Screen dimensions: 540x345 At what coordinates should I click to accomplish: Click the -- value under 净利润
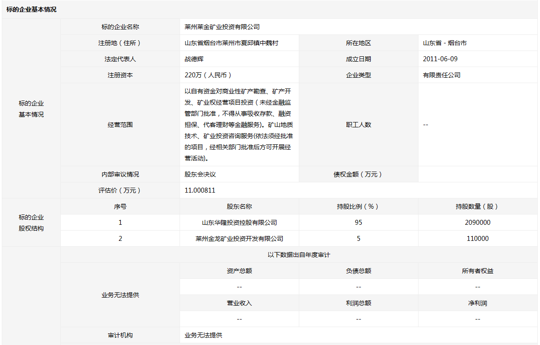(478, 319)
